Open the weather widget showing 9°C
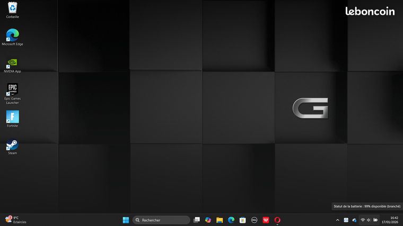This screenshot has width=403, height=226. point(15,220)
